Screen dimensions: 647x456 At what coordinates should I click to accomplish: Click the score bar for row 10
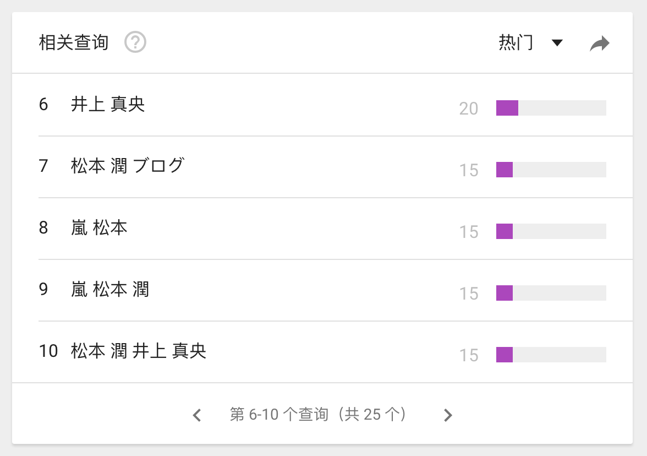pos(550,355)
